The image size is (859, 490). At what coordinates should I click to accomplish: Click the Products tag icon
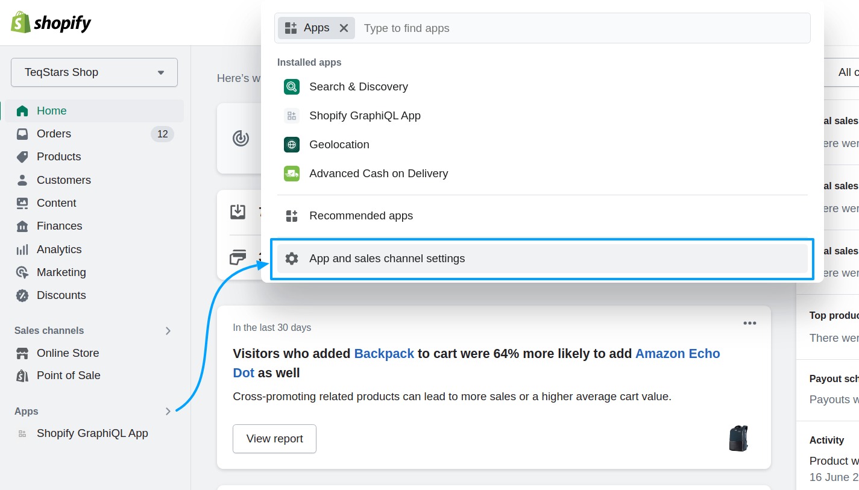(x=22, y=157)
